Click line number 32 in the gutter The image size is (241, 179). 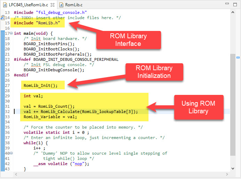click(x=7, y=112)
